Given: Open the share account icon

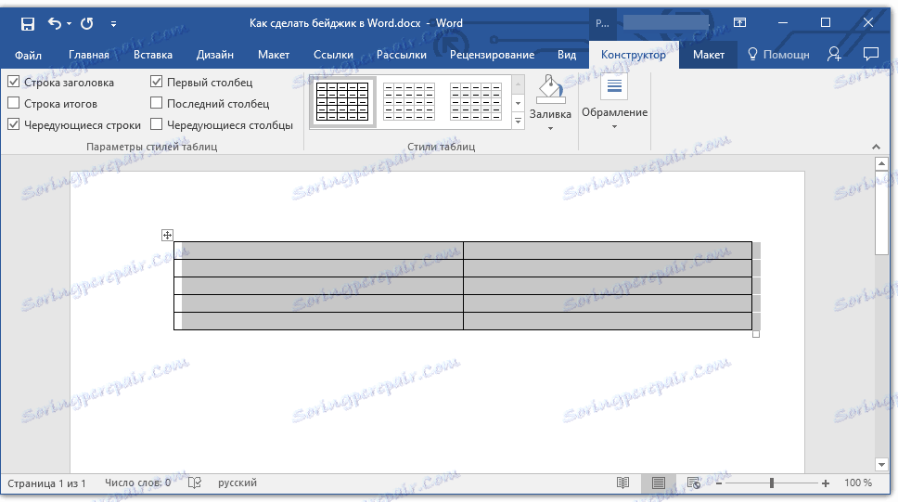Looking at the screenshot, I should tap(834, 55).
